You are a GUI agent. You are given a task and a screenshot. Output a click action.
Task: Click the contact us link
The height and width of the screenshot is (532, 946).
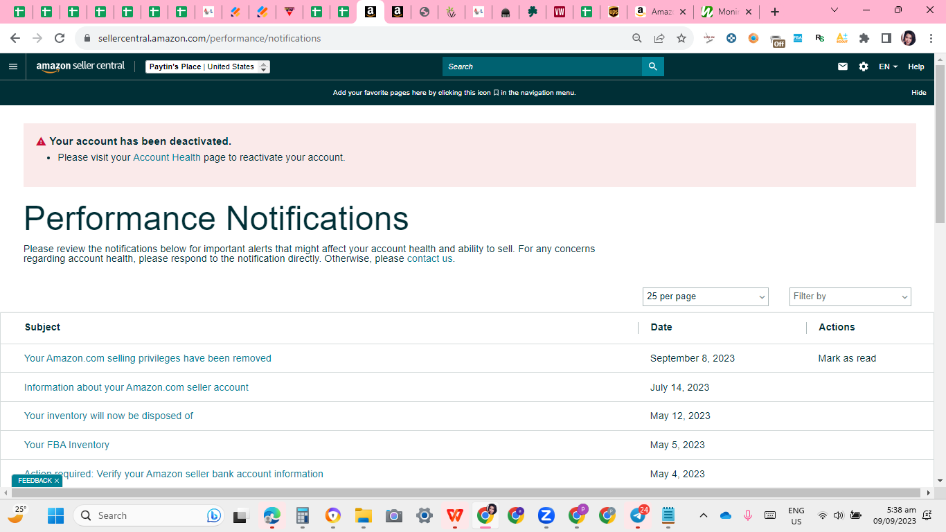pos(429,258)
